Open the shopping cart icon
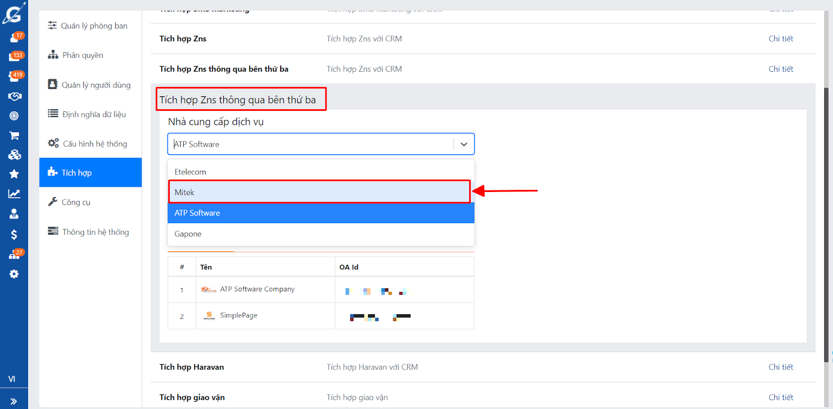The width and height of the screenshot is (833, 409). click(14, 135)
